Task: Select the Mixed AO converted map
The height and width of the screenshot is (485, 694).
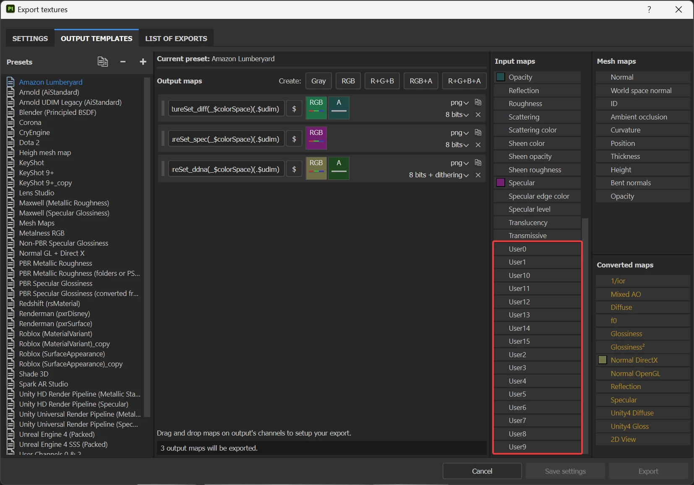Action: click(x=643, y=294)
